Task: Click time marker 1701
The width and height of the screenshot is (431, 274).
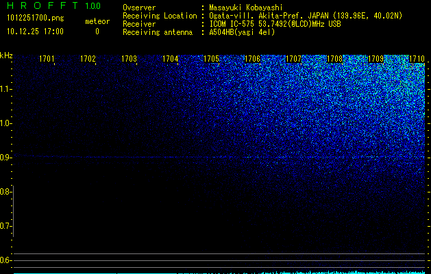Action: click(x=47, y=59)
